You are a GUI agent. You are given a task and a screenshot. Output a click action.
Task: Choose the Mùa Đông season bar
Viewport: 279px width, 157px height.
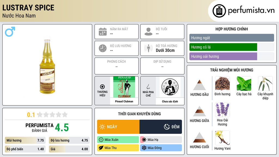pyautogui.click(x=161, y=148)
